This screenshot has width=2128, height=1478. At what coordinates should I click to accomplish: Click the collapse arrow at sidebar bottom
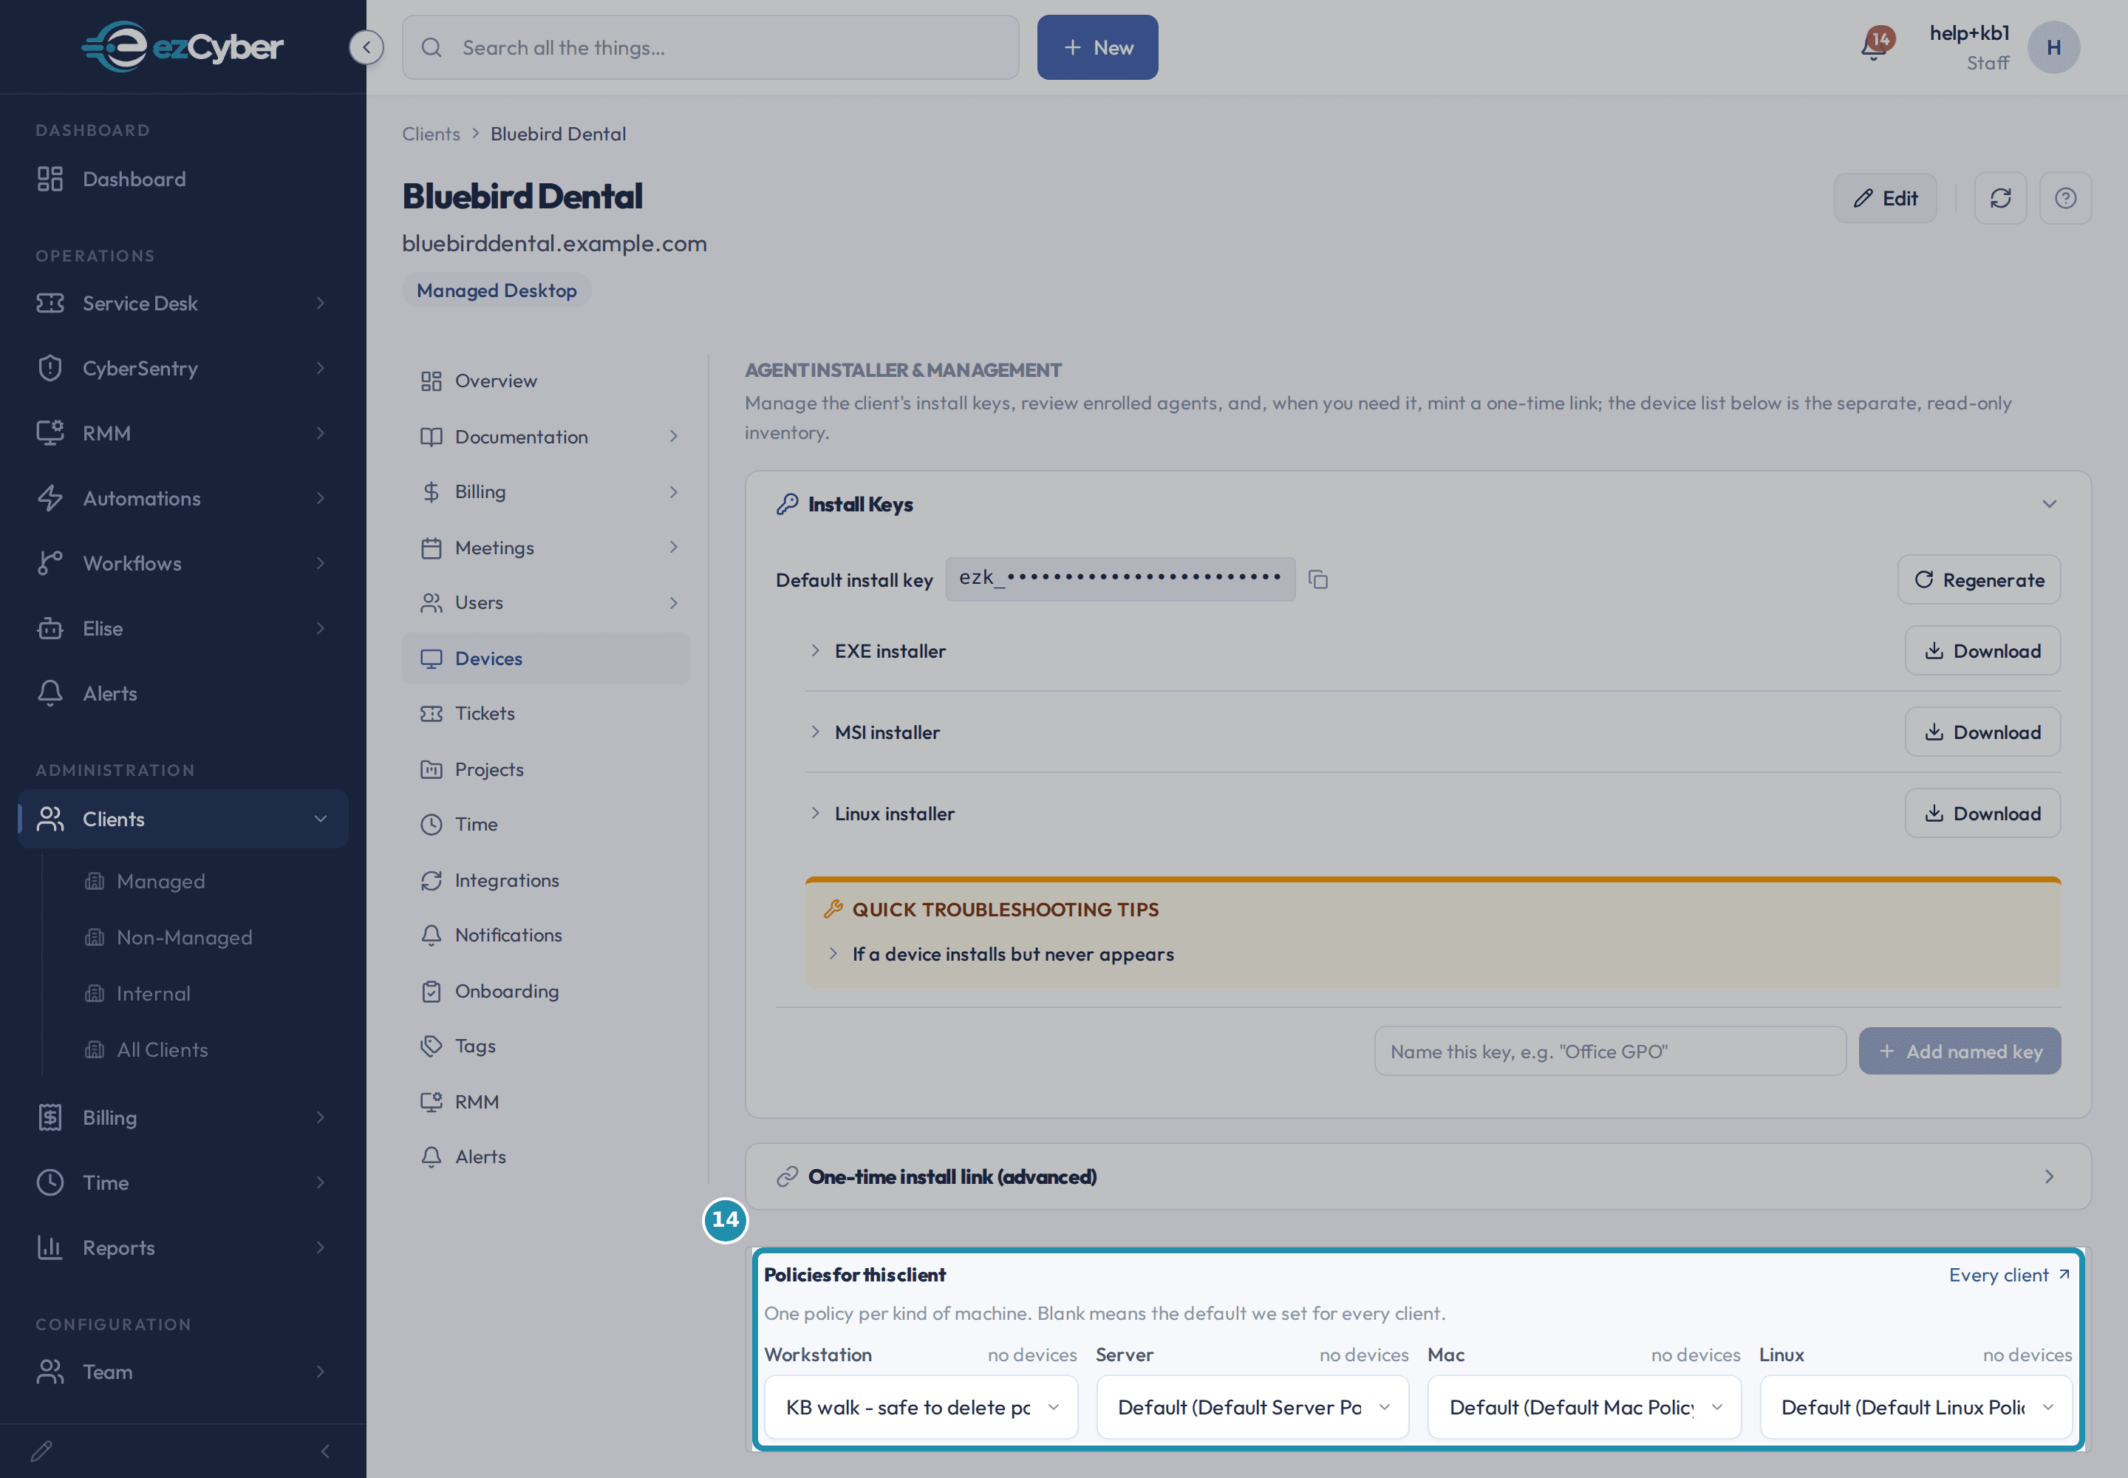coord(325,1451)
